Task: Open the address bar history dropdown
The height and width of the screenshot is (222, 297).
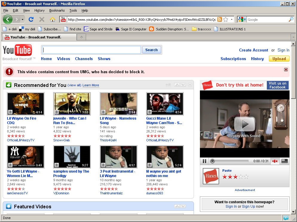Action: pos(232,19)
